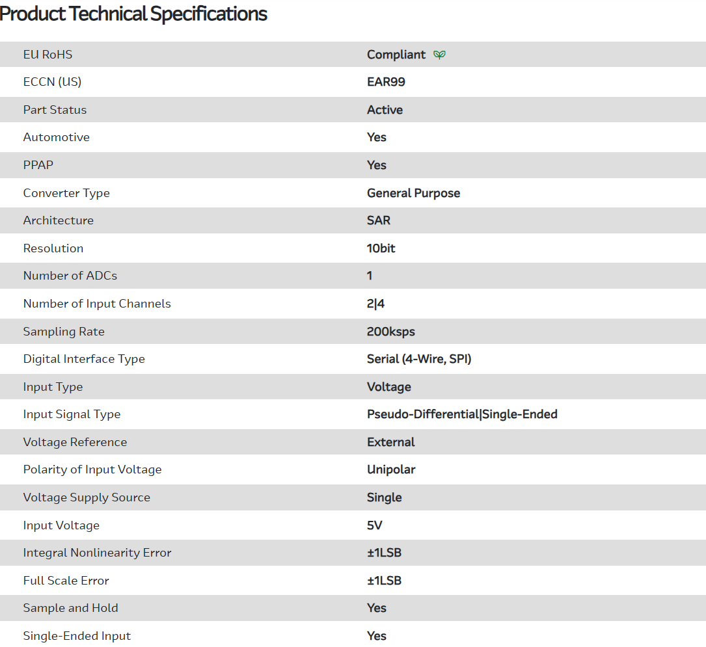Click the General Purpose converter type value
The height and width of the screenshot is (647, 706).
point(413,193)
